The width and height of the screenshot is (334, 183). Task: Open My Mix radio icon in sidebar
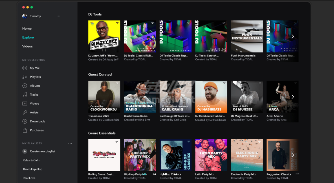25,68
